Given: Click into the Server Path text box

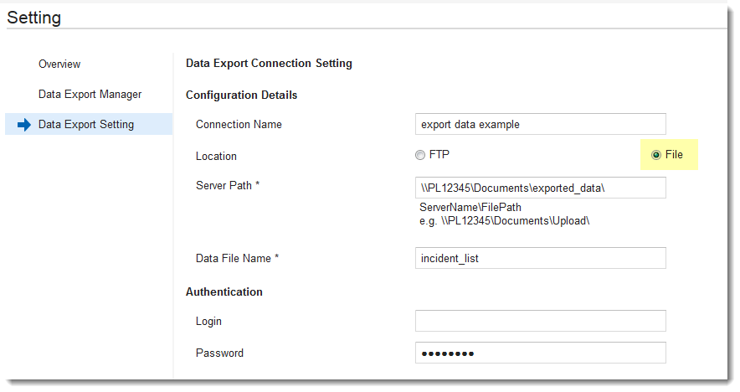Looking at the screenshot, I should tap(541, 188).
